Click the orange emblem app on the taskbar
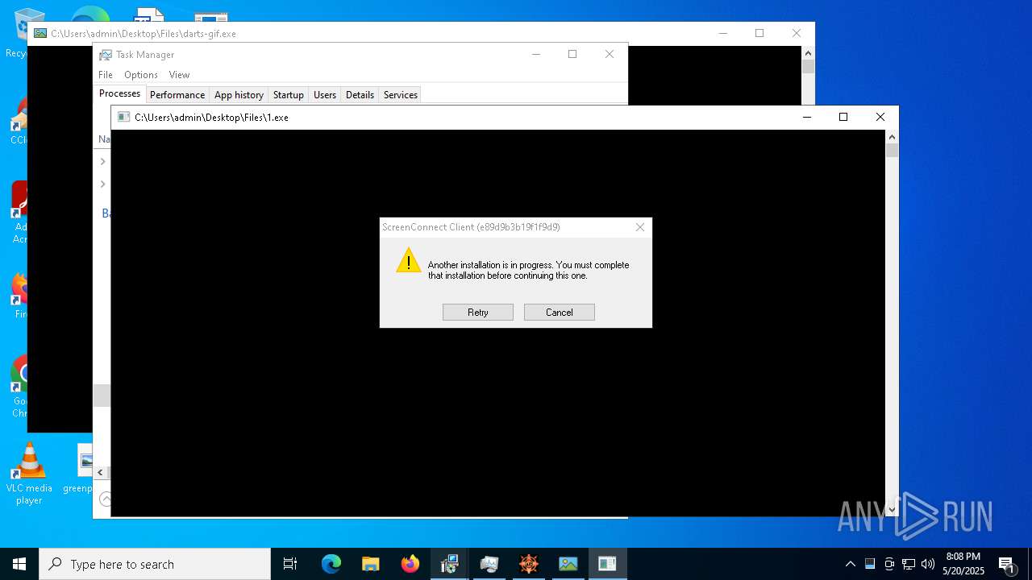This screenshot has width=1032, height=580. [x=529, y=564]
